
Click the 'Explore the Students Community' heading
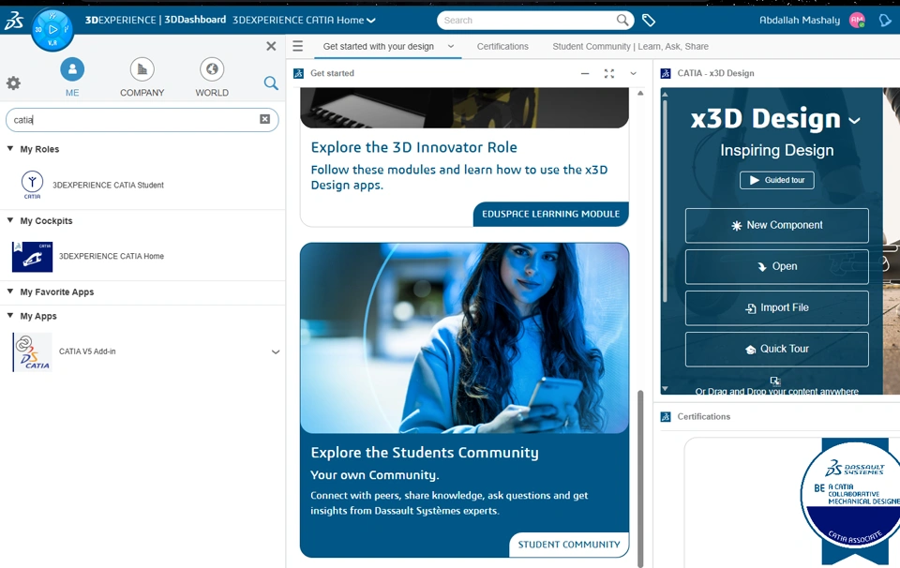[x=425, y=453]
